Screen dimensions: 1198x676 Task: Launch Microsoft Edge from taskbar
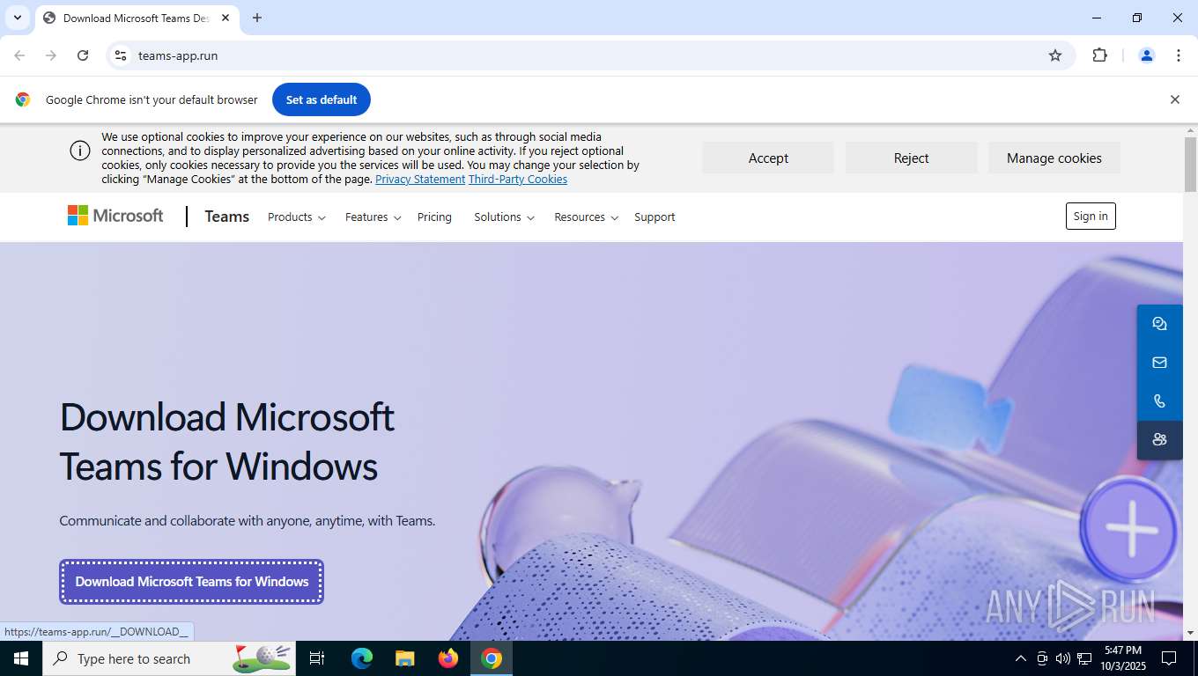pos(362,658)
